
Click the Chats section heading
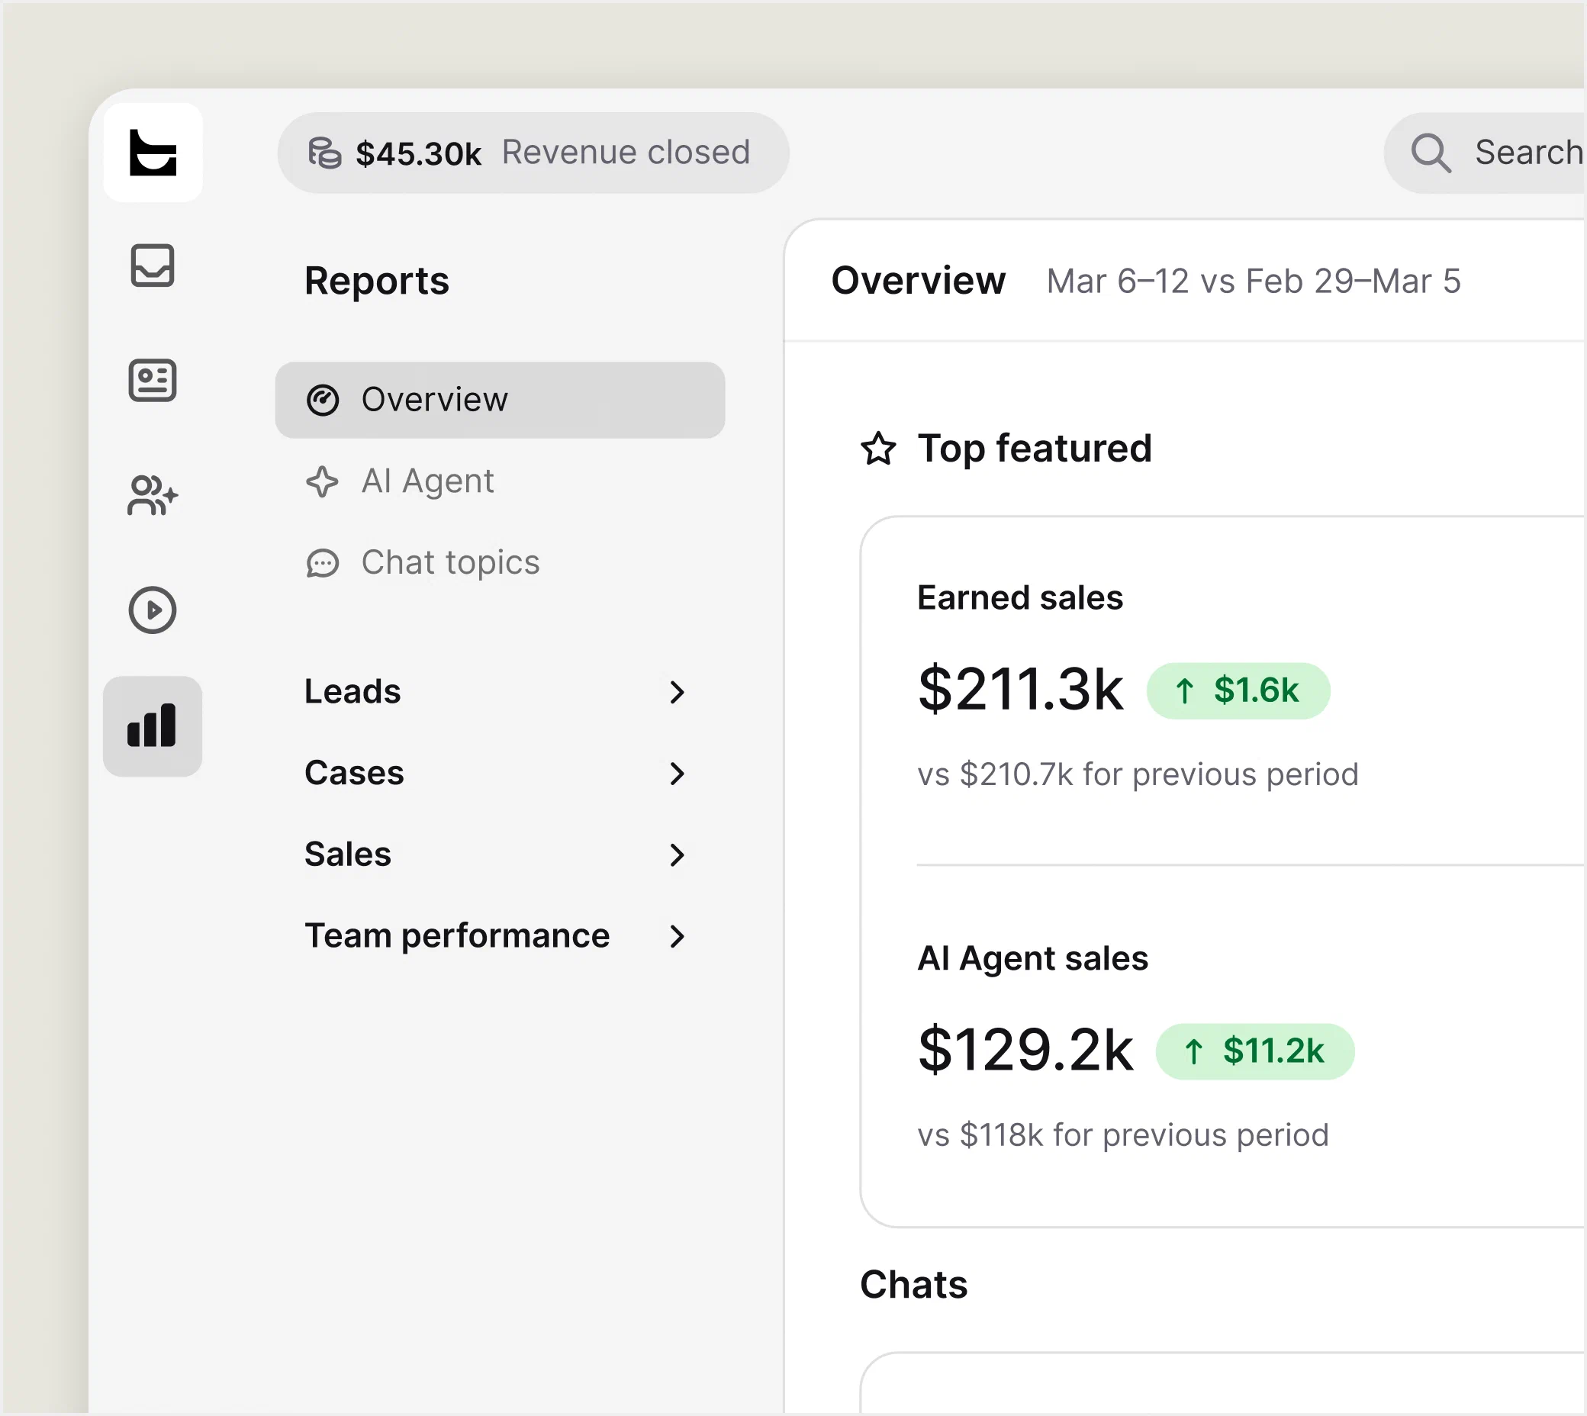point(913,1285)
